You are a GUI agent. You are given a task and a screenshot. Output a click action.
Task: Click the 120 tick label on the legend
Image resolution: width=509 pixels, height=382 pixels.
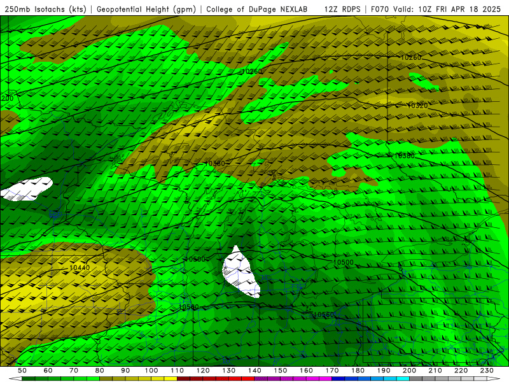click(203, 371)
